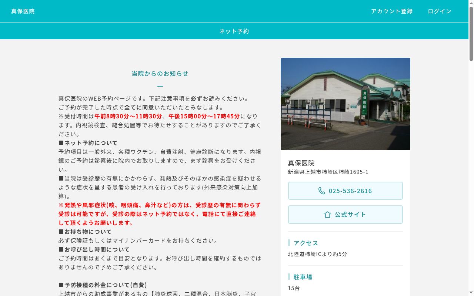Click the 北陸道柿崎ICより約5分 text

coord(318,254)
